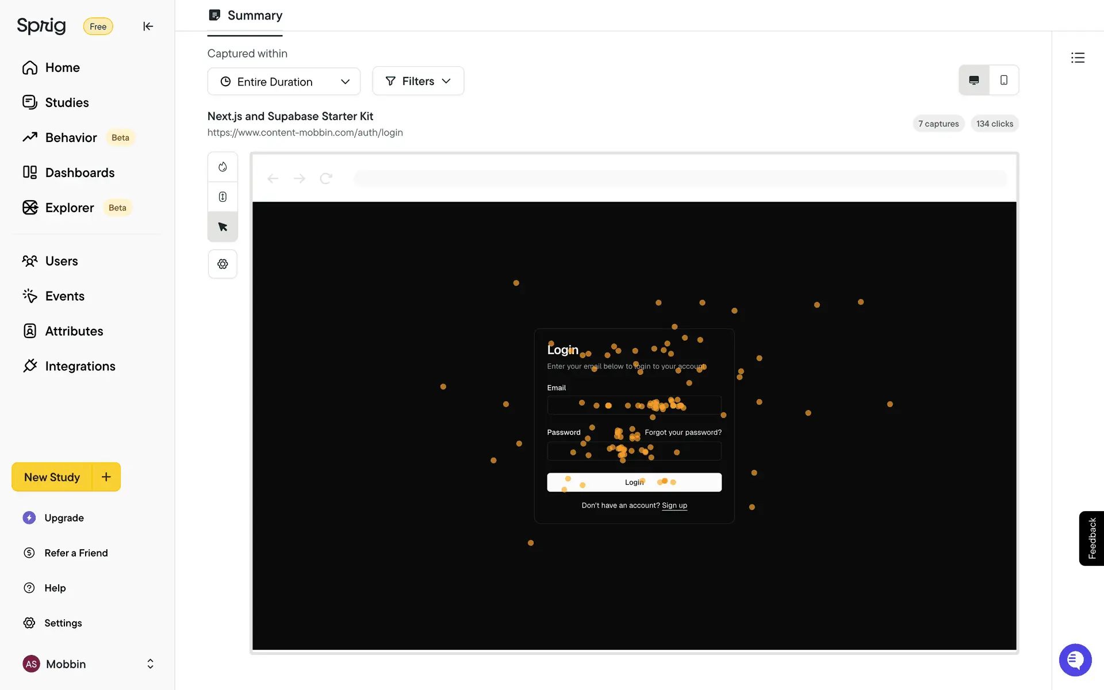Click the New Study button
The image size is (1104, 690).
52,477
